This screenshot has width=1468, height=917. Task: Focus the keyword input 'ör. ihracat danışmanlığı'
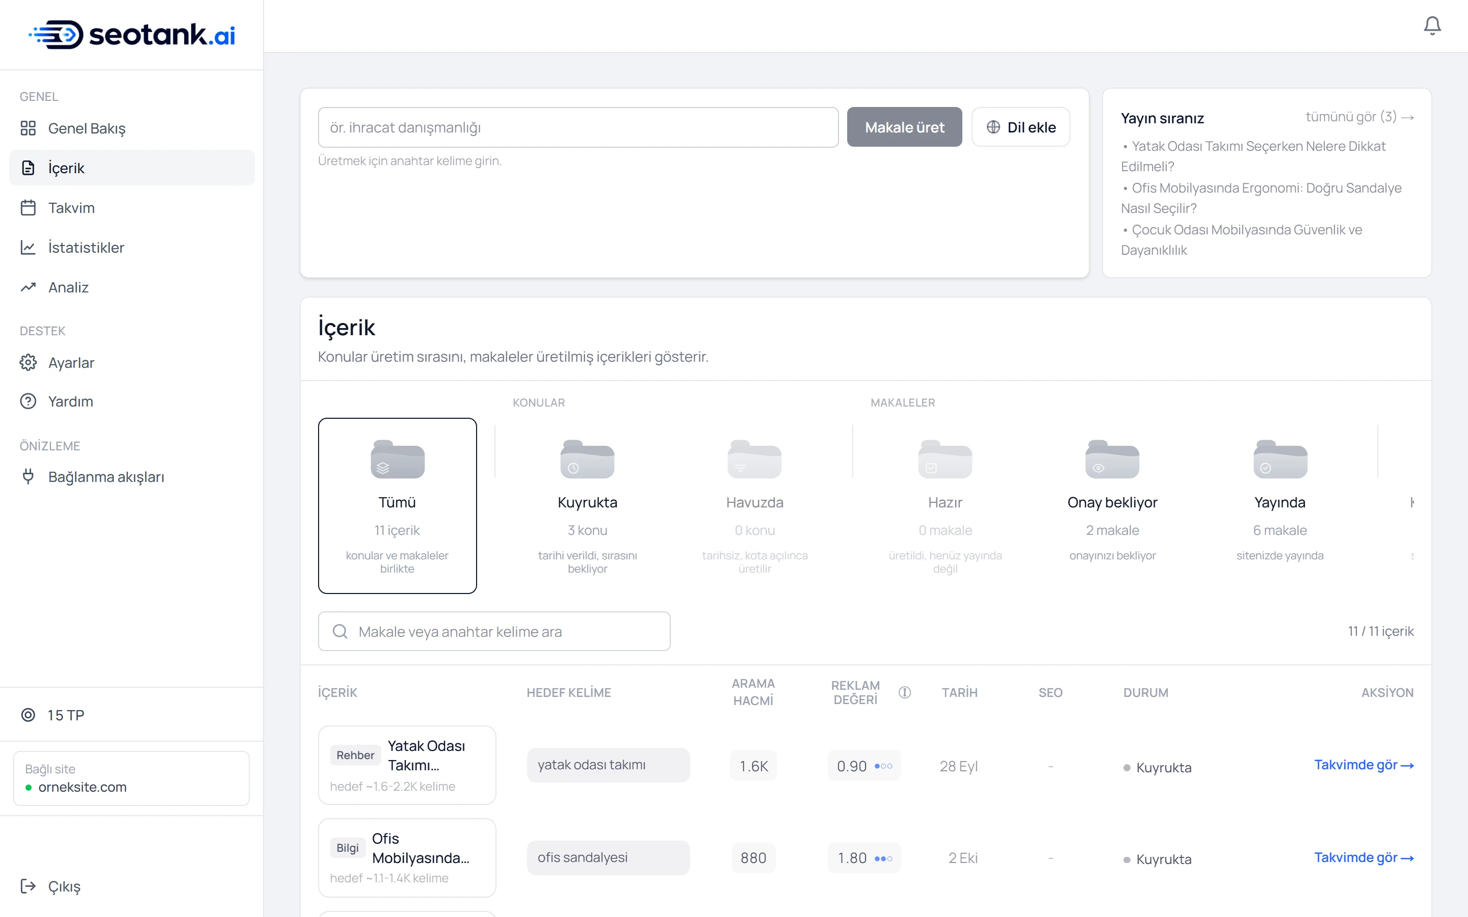coord(578,127)
